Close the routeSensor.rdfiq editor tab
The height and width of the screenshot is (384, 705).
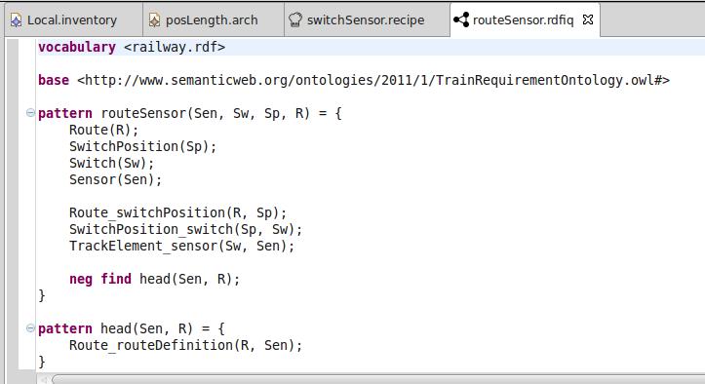tap(588, 19)
